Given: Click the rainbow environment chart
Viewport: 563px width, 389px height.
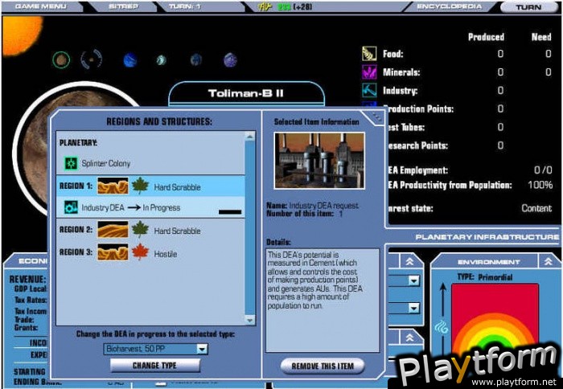Looking at the screenshot, I should click(x=495, y=317).
